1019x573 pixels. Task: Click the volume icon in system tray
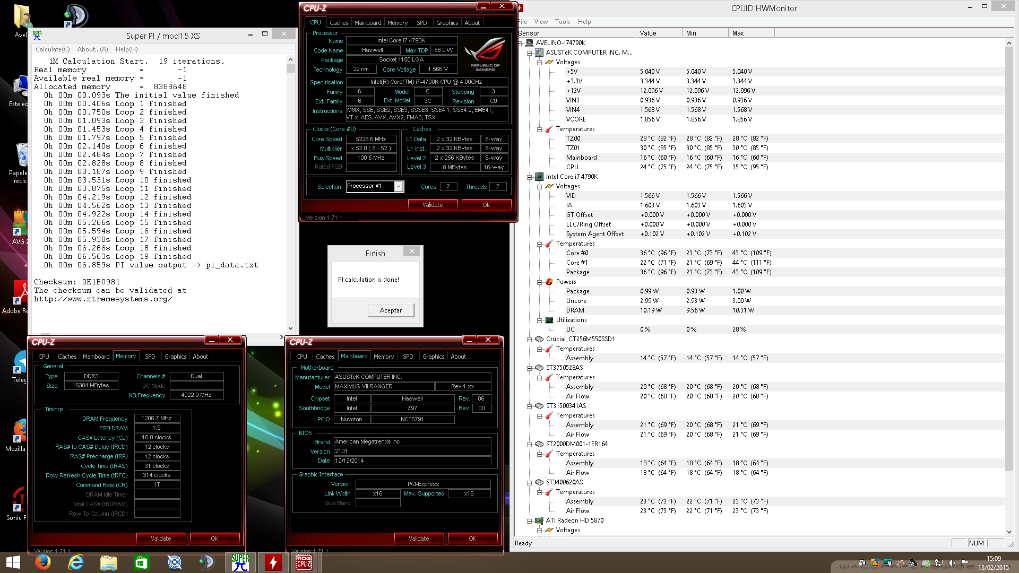(x=952, y=563)
